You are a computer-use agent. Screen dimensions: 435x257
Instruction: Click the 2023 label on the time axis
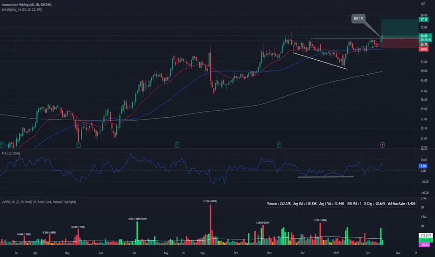[336, 253]
